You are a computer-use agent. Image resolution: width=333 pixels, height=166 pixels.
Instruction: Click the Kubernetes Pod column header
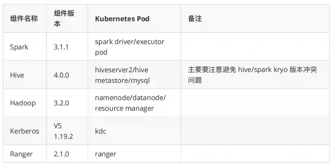(122, 19)
